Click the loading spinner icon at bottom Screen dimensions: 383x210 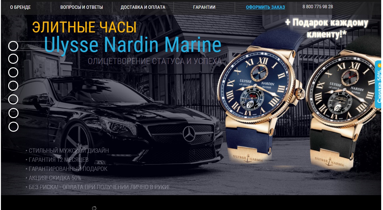pos(94,208)
